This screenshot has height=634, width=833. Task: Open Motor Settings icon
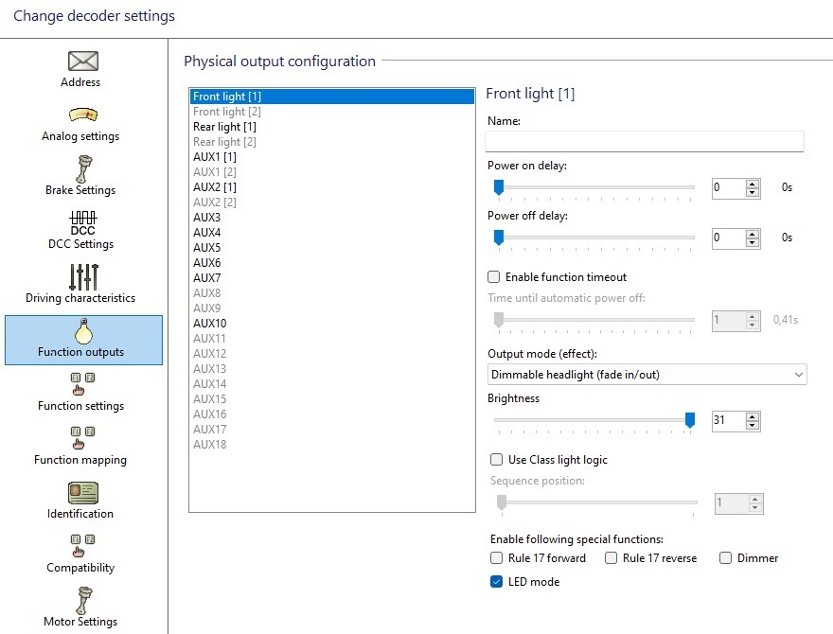click(83, 601)
